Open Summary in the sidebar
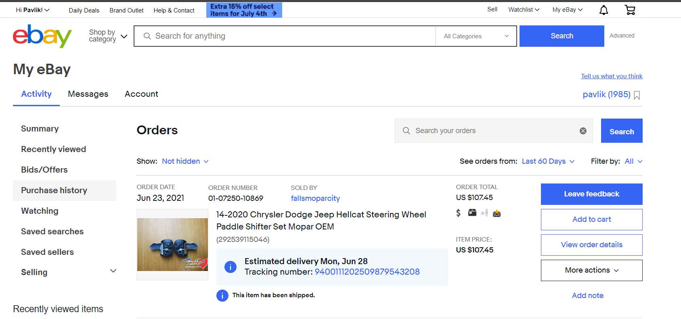 pos(40,129)
